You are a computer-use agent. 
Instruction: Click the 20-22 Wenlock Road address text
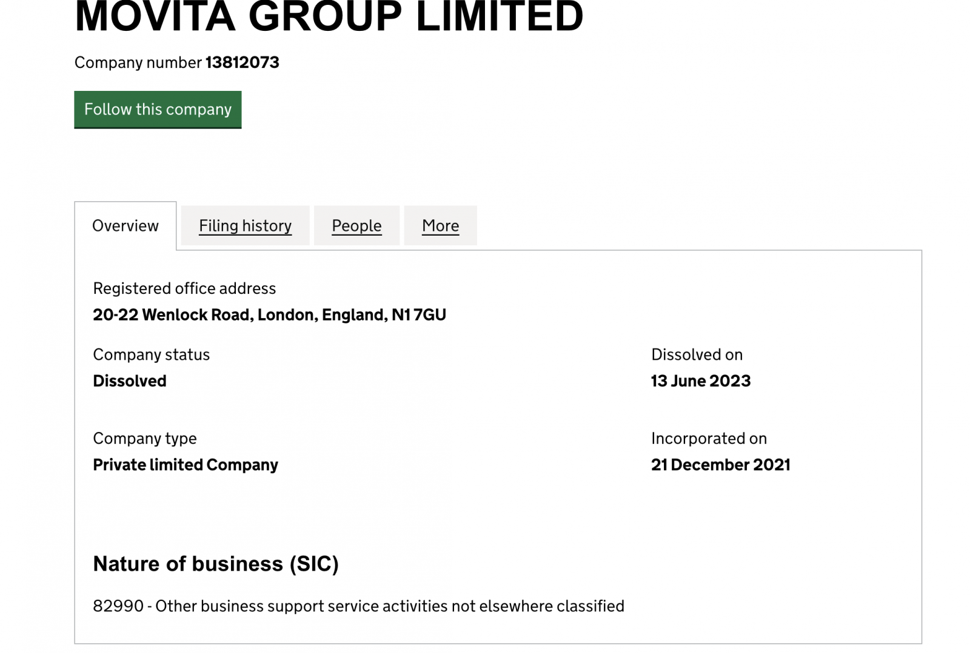269,315
